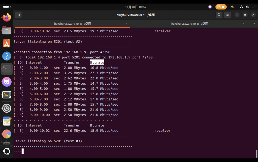Open the zh input source menu
This screenshot has width=258, height=162.
coord(232,7)
